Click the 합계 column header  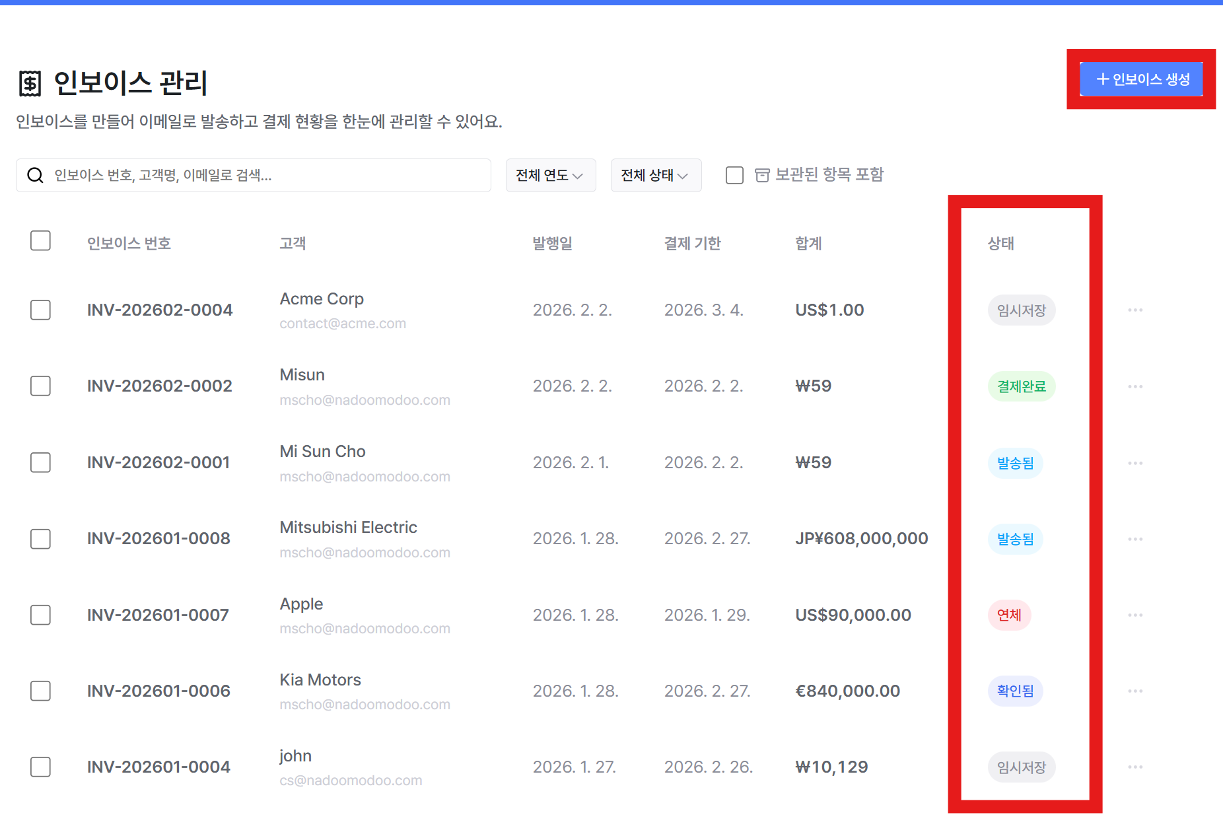click(808, 243)
